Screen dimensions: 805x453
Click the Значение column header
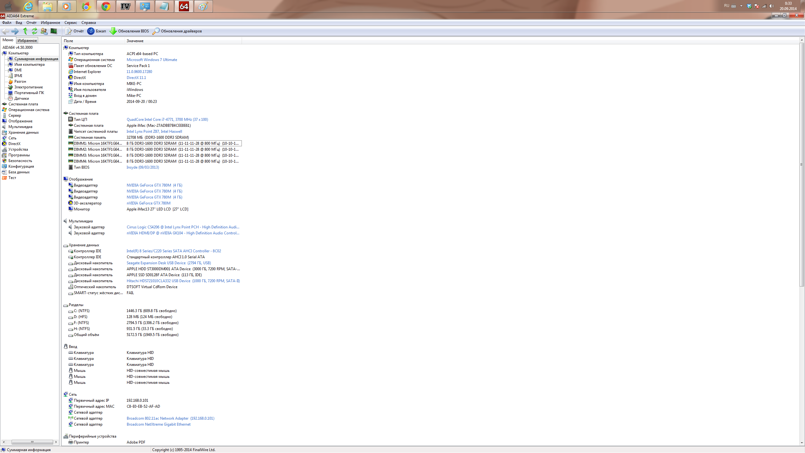tap(183, 41)
